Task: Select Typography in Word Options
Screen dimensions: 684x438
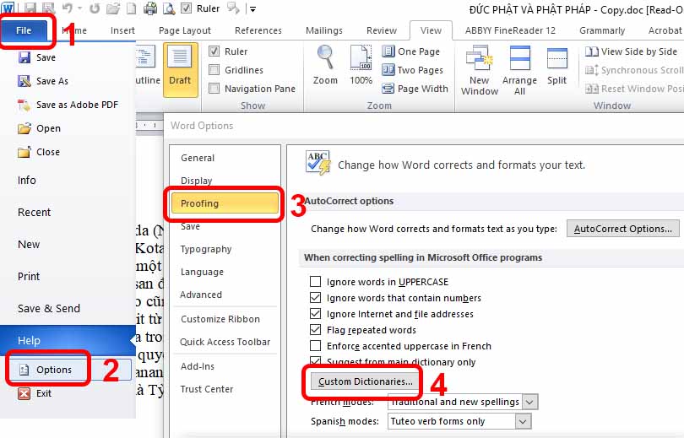Action: 206,249
